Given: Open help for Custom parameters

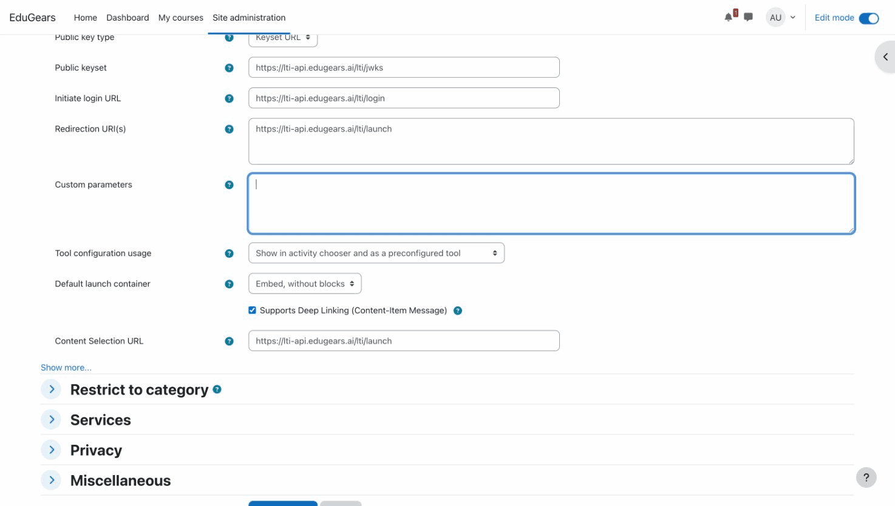Looking at the screenshot, I should point(229,184).
